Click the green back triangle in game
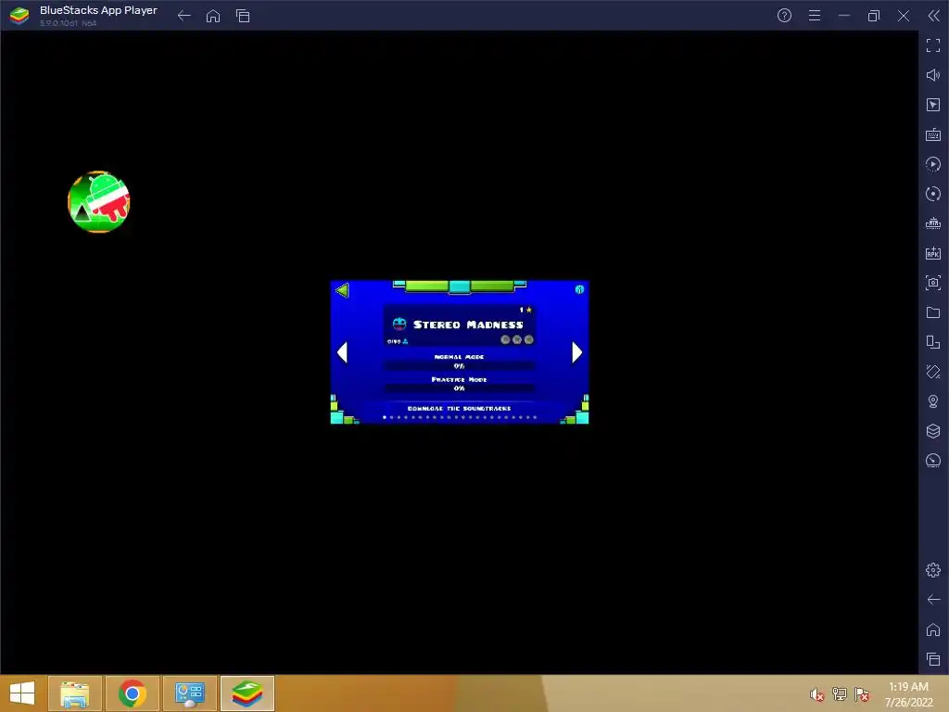Viewport: 949px width, 712px height. click(342, 290)
